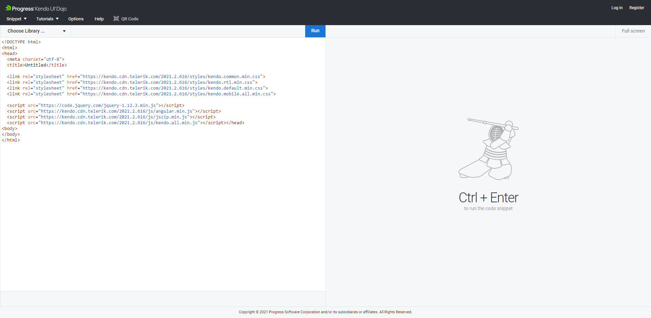Run the code snippet
651x318 pixels.
coord(315,31)
